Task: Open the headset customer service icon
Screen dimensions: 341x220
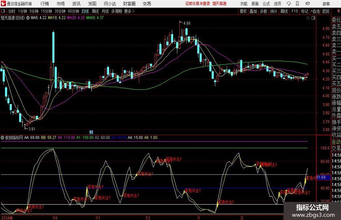Action: (x=289, y=4)
